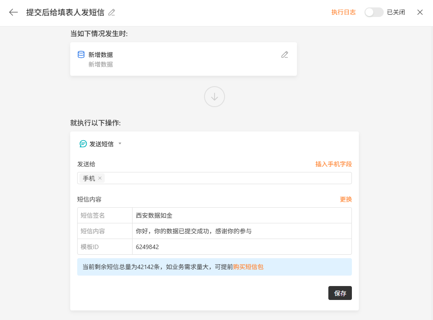Click the 模板ID row label
The image size is (433, 320).
pyautogui.click(x=89, y=247)
